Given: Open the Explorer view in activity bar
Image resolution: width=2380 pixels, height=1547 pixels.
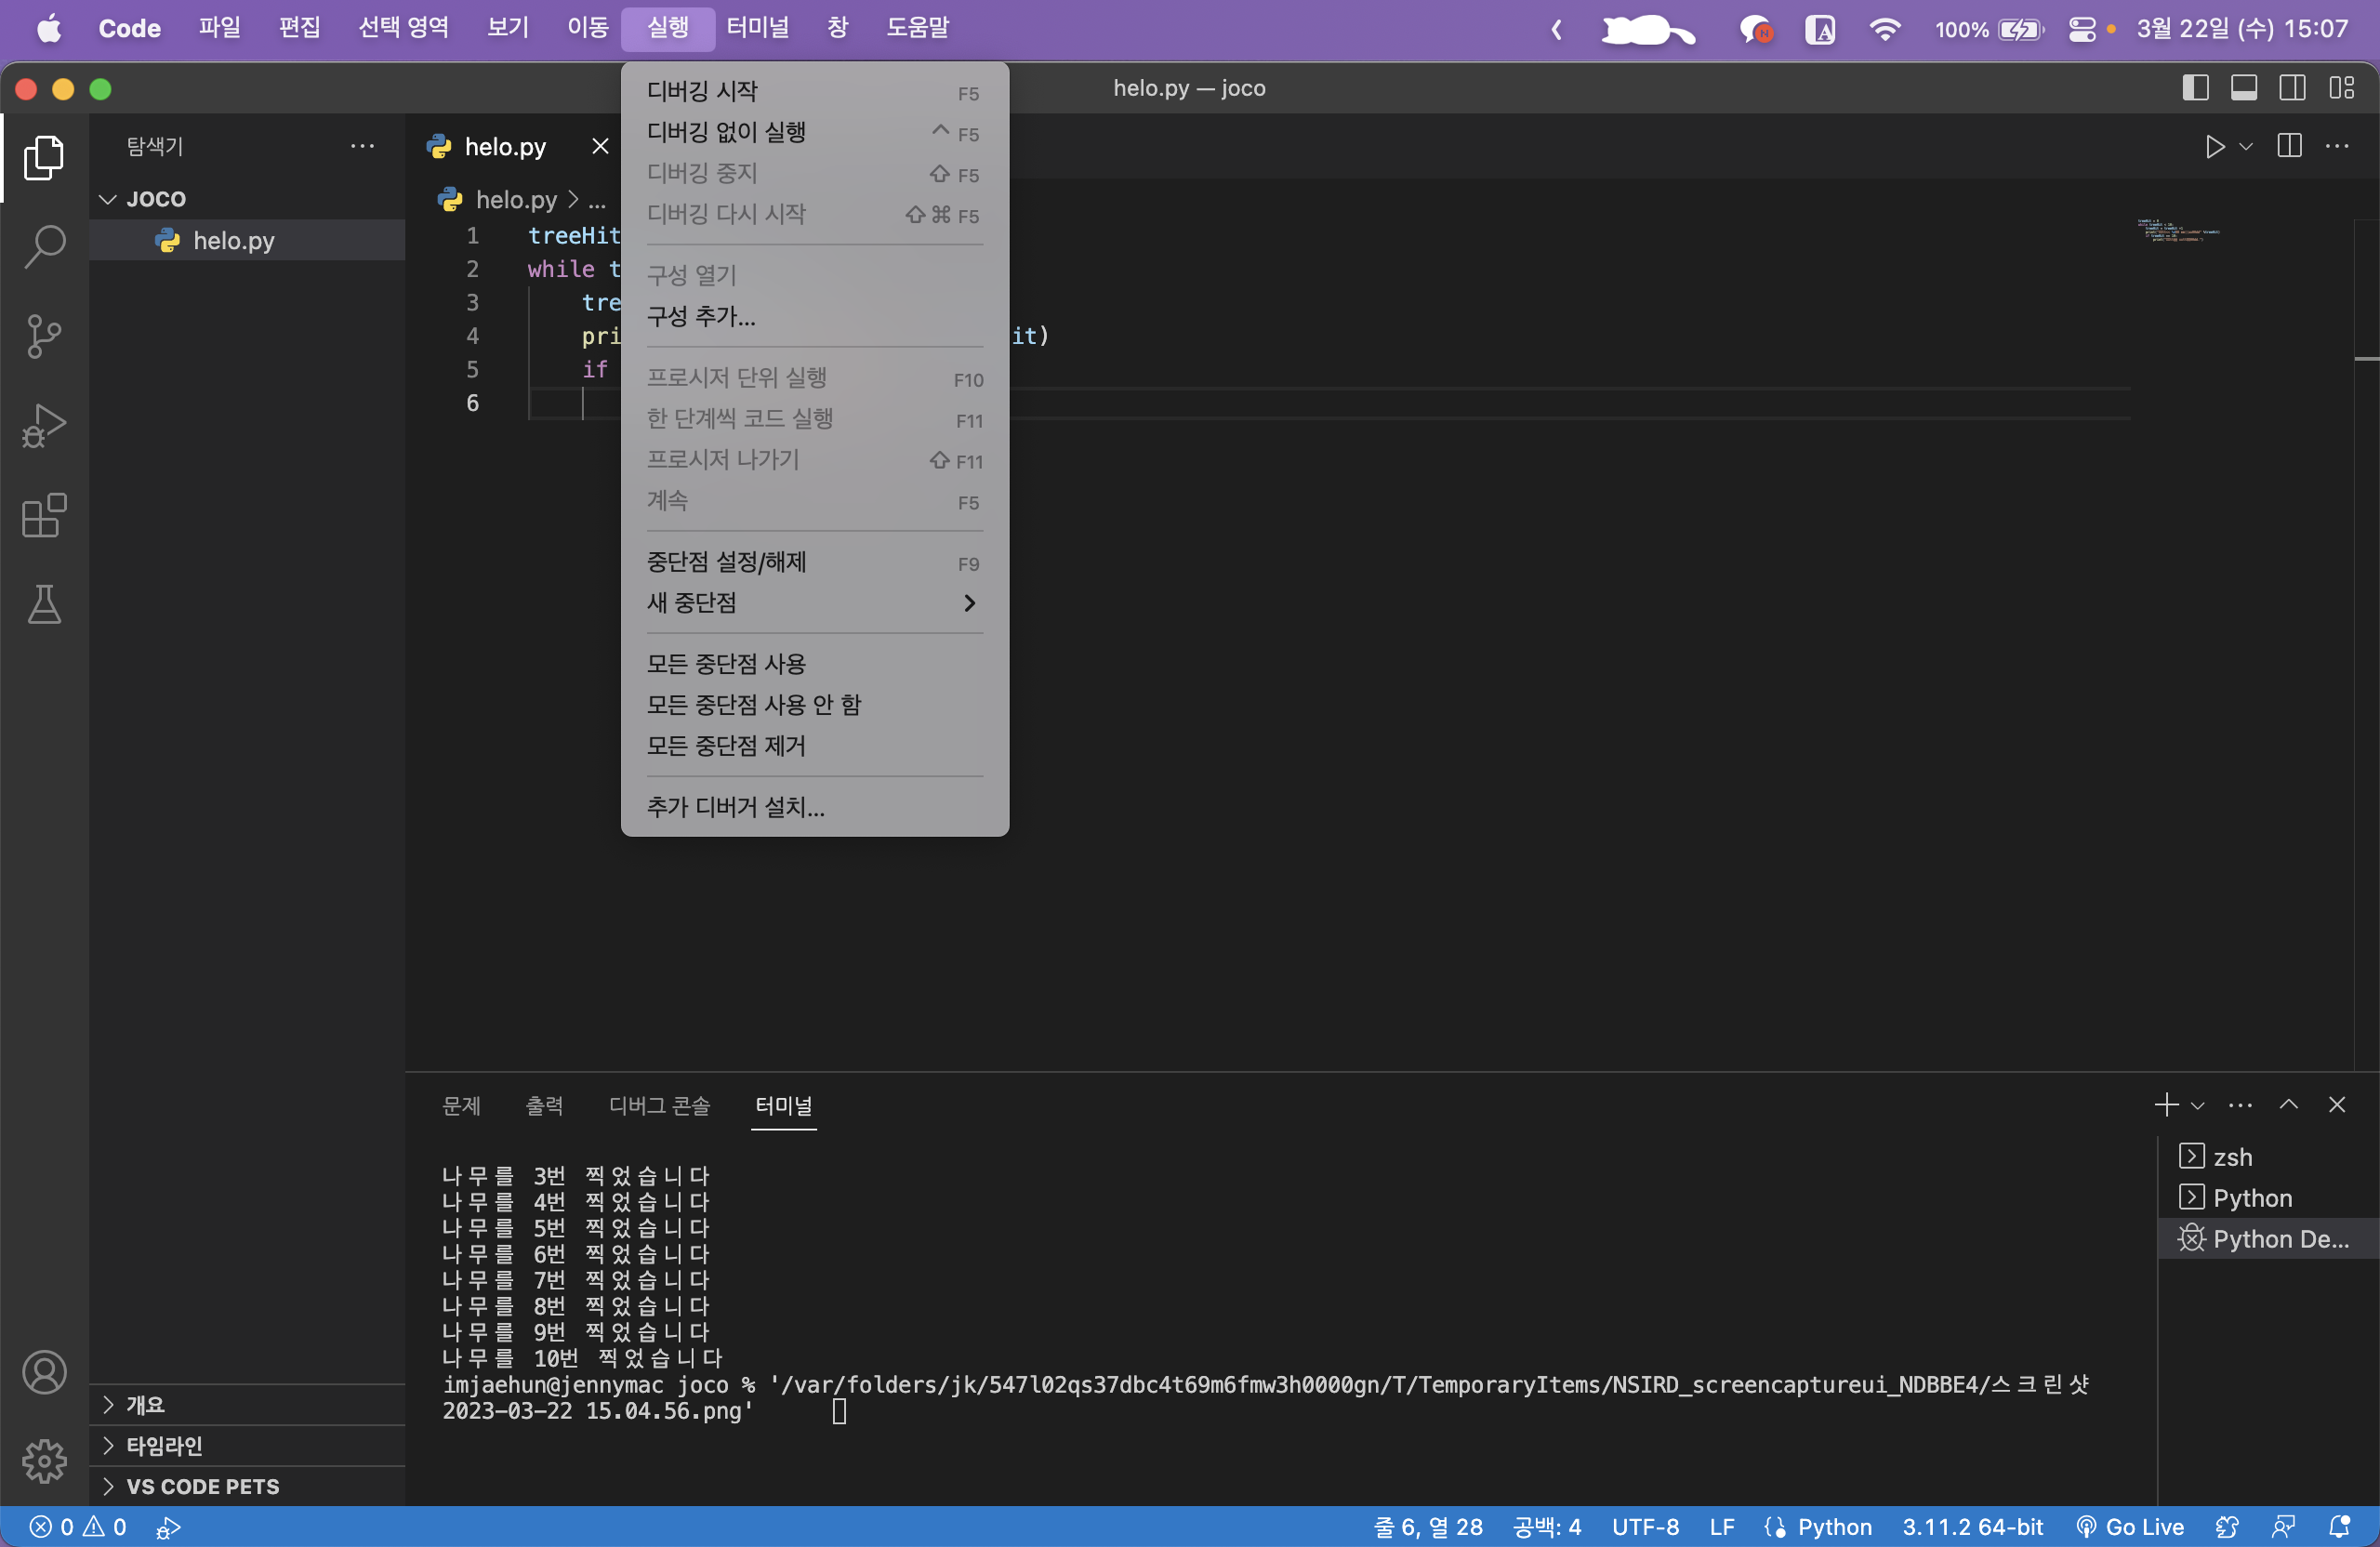Looking at the screenshot, I should [44, 158].
